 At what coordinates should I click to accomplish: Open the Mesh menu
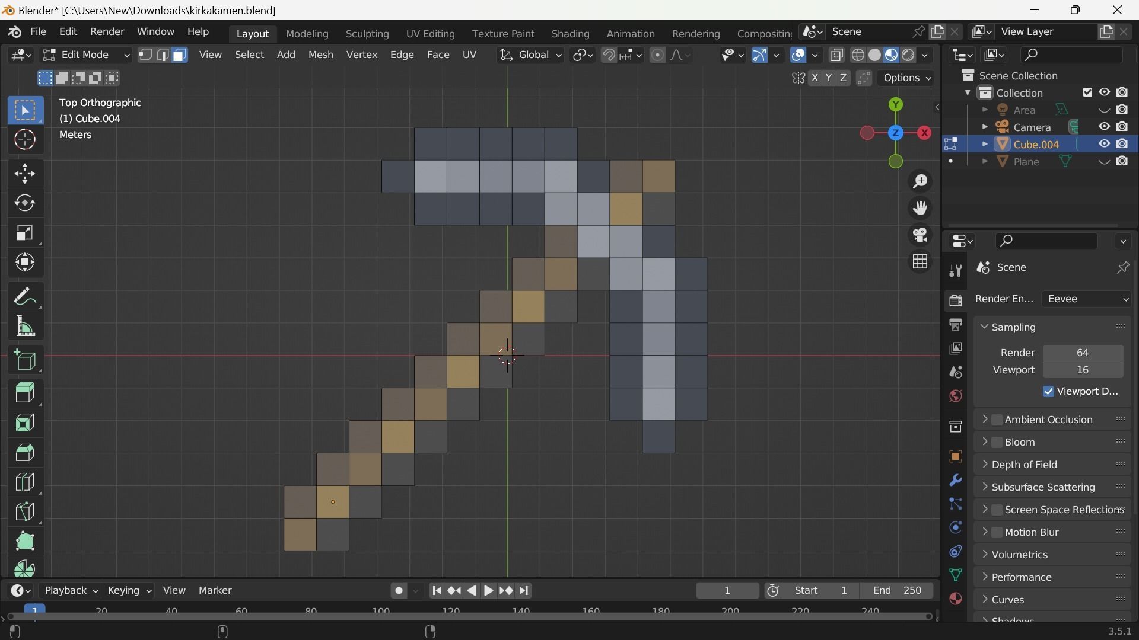320,55
